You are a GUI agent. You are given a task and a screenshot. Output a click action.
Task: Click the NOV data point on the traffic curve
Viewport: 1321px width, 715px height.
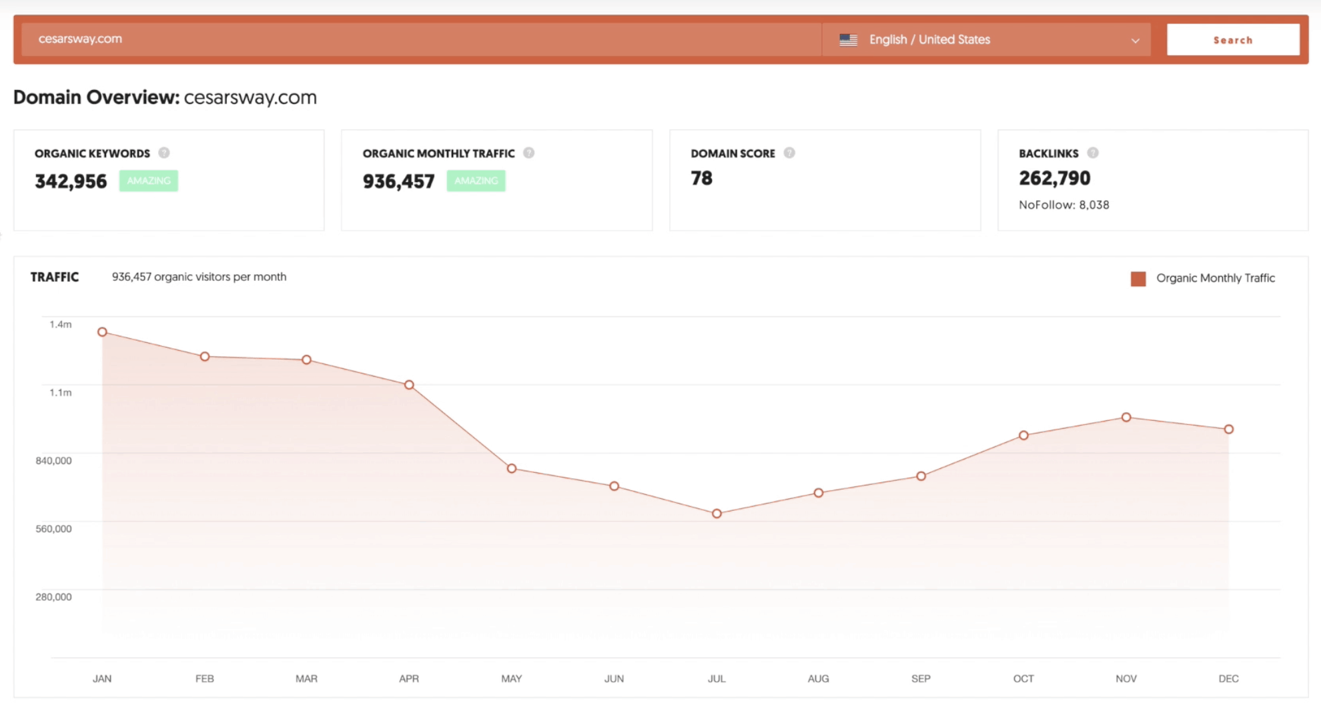[x=1126, y=417]
